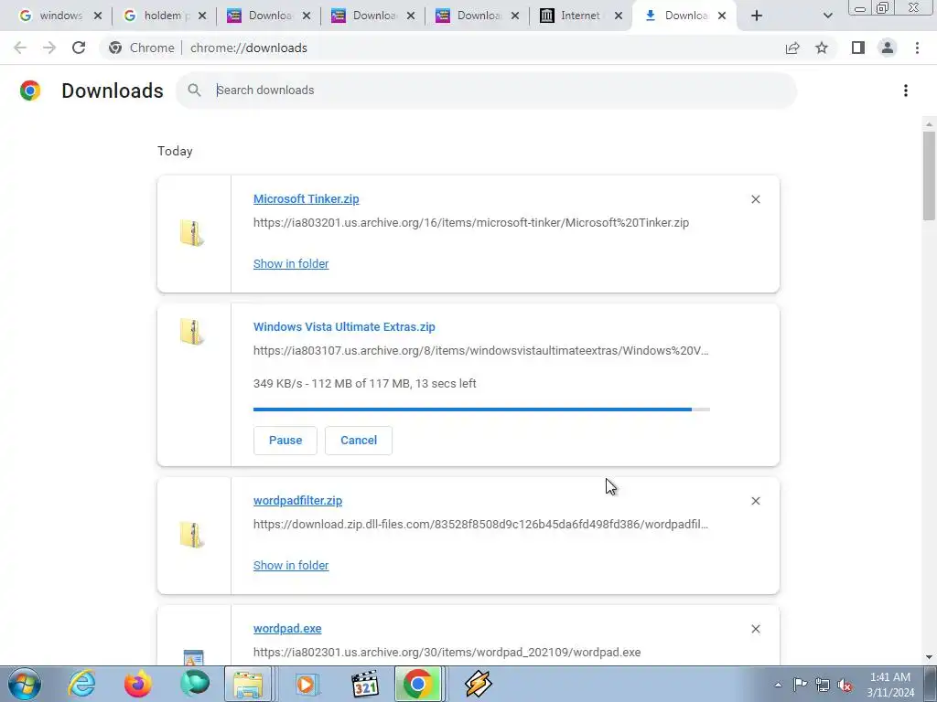Click the muted volume tray icon
Screen dimensions: 937x702
(x=845, y=685)
